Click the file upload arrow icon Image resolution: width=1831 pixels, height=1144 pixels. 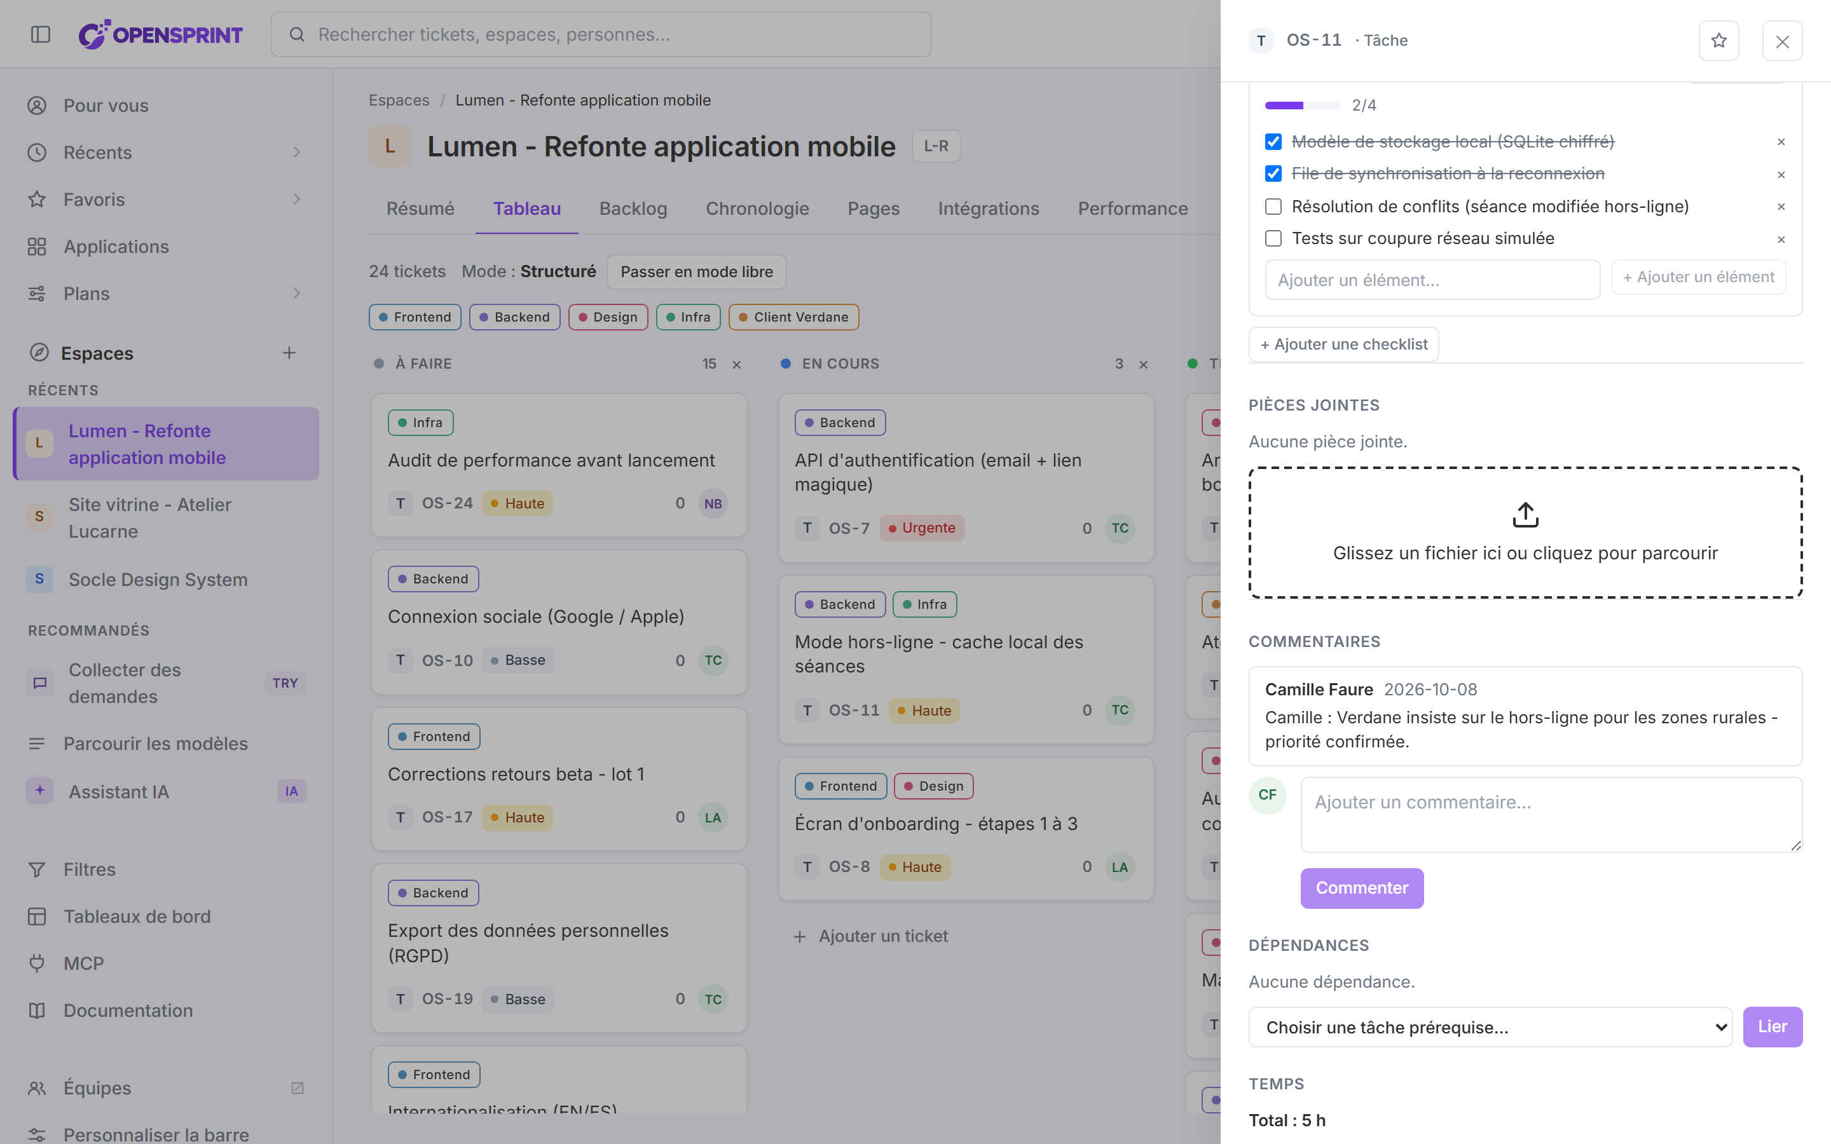(x=1525, y=515)
